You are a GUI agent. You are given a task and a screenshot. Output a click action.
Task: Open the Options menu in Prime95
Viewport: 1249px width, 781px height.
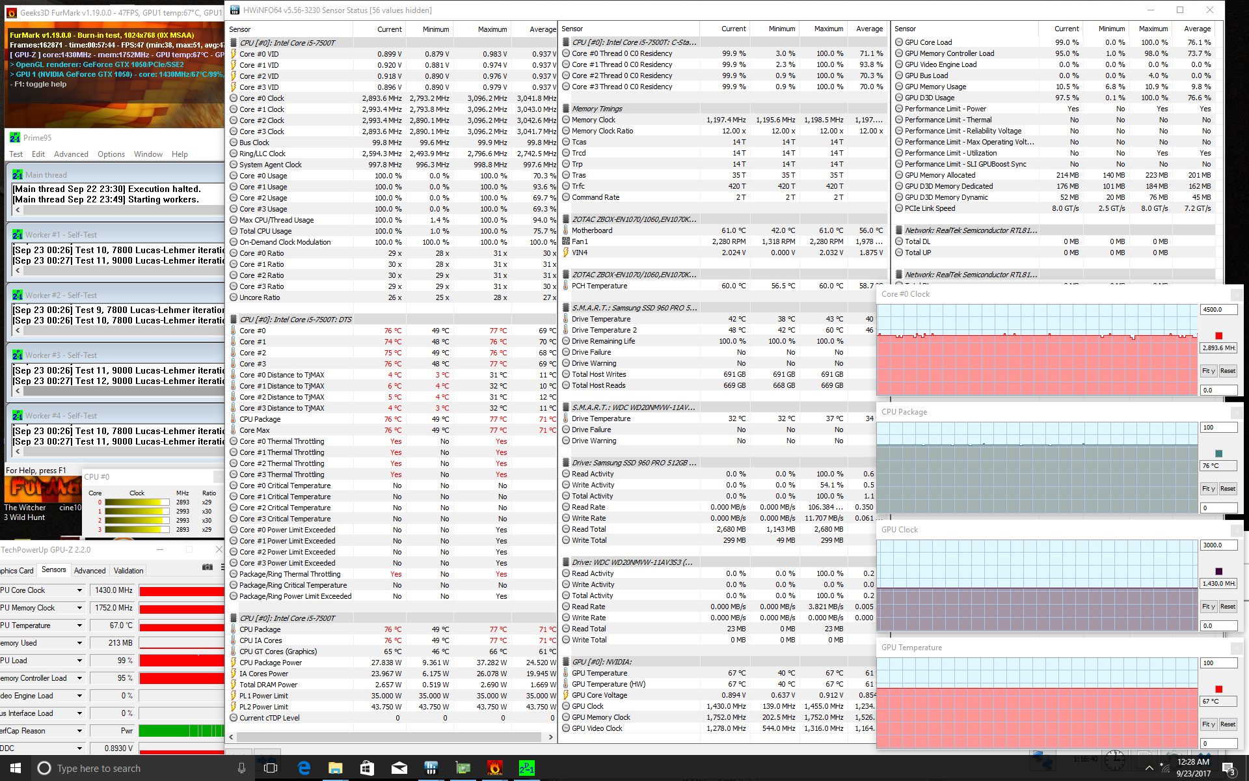point(111,154)
